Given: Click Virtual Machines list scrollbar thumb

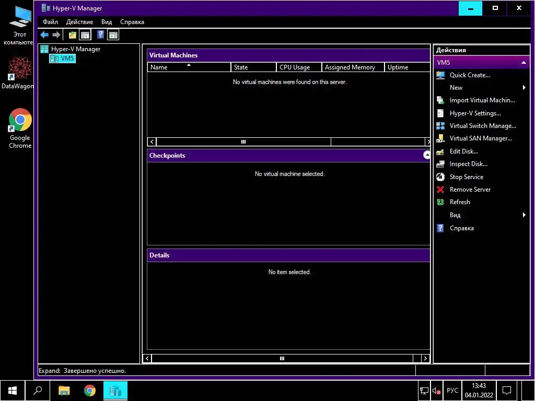Looking at the screenshot, I should point(243,142).
